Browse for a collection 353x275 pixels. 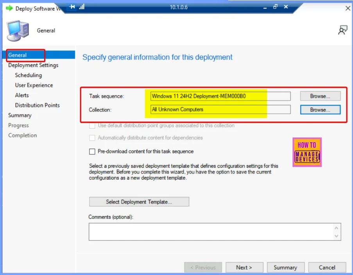(320, 110)
